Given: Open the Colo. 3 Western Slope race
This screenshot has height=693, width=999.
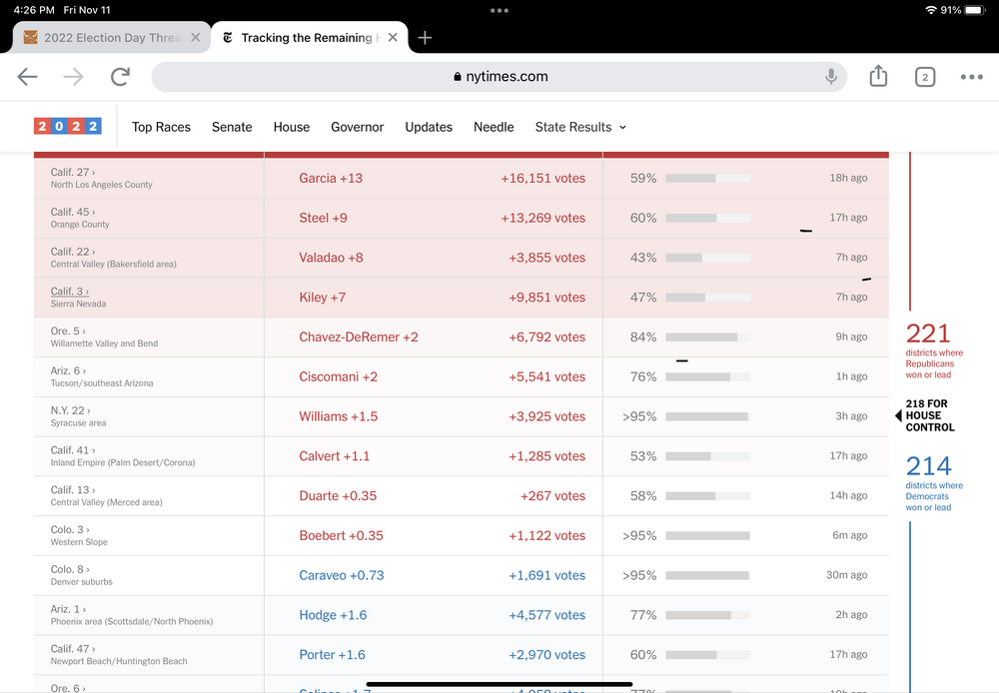Looking at the screenshot, I should coord(69,529).
